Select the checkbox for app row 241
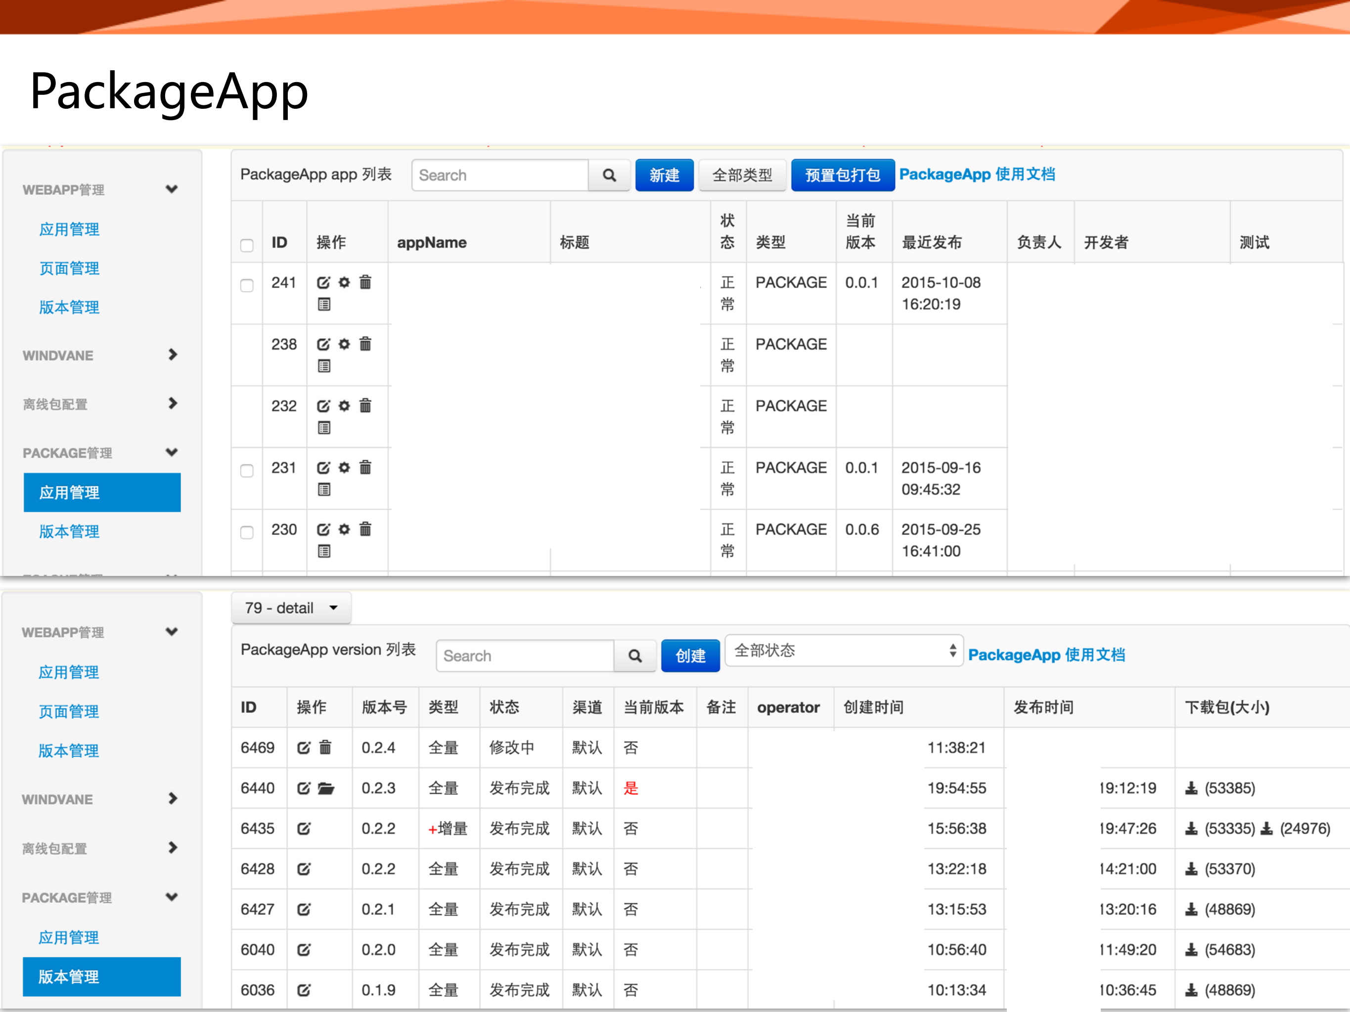The width and height of the screenshot is (1350, 1012). point(247,285)
